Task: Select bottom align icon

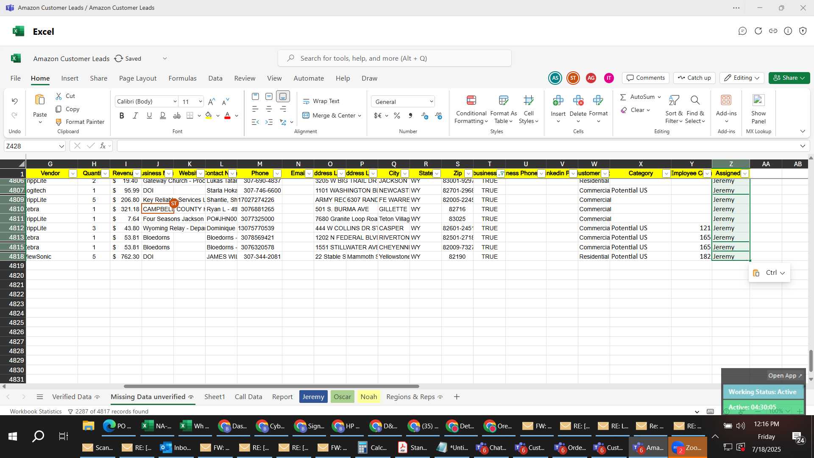Action: (283, 97)
